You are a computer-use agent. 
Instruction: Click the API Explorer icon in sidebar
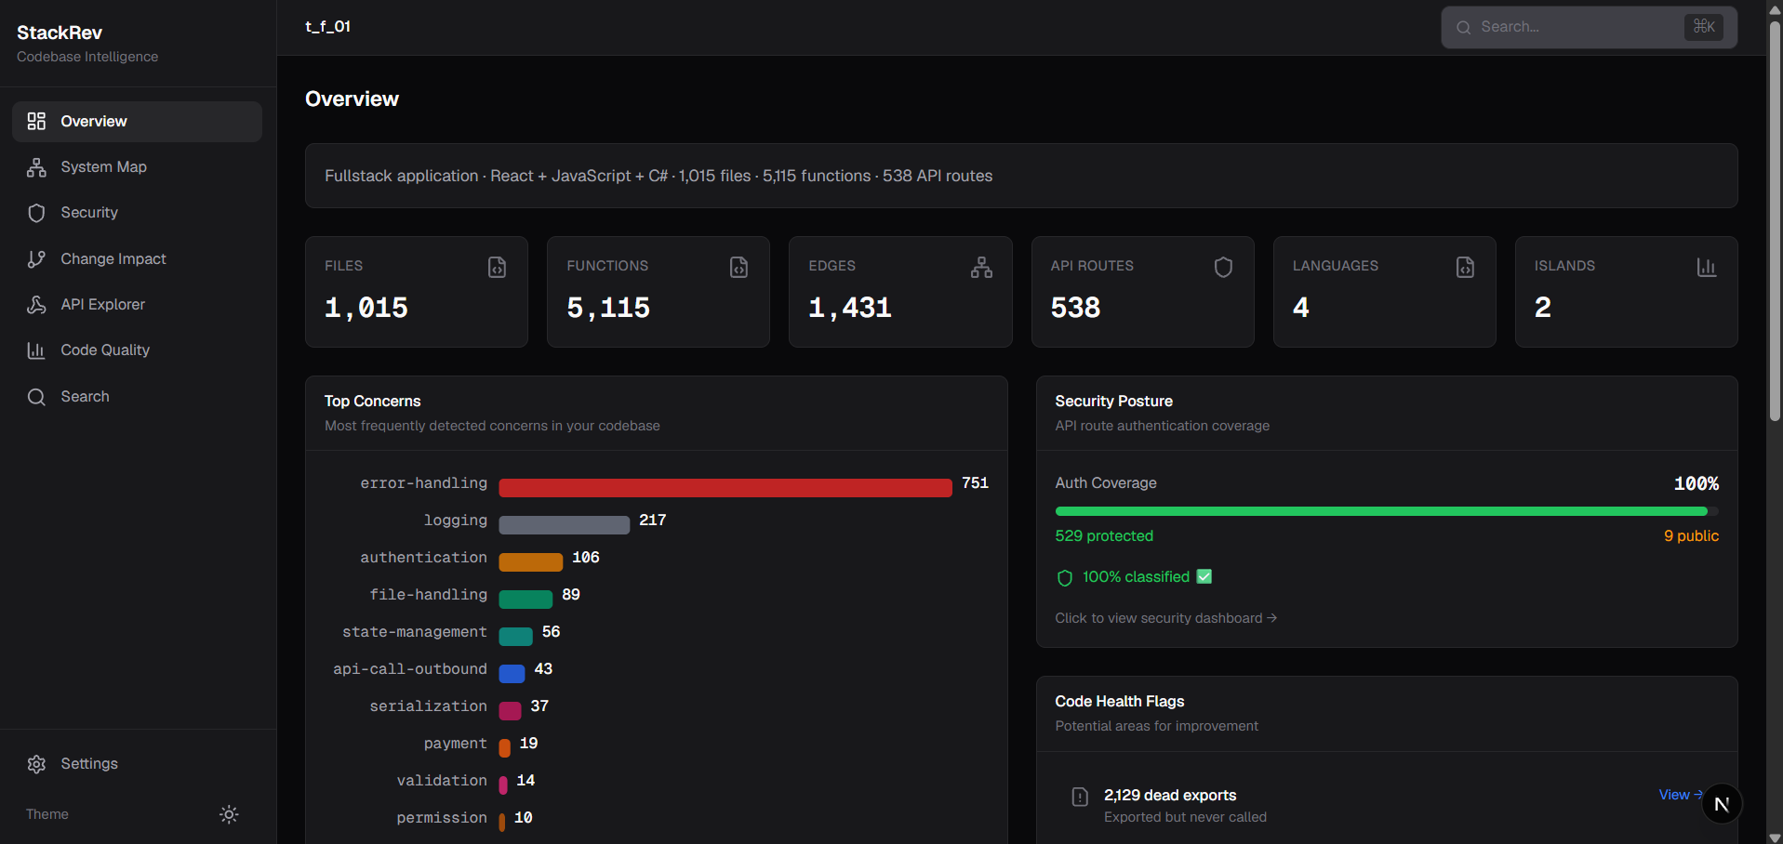click(36, 305)
